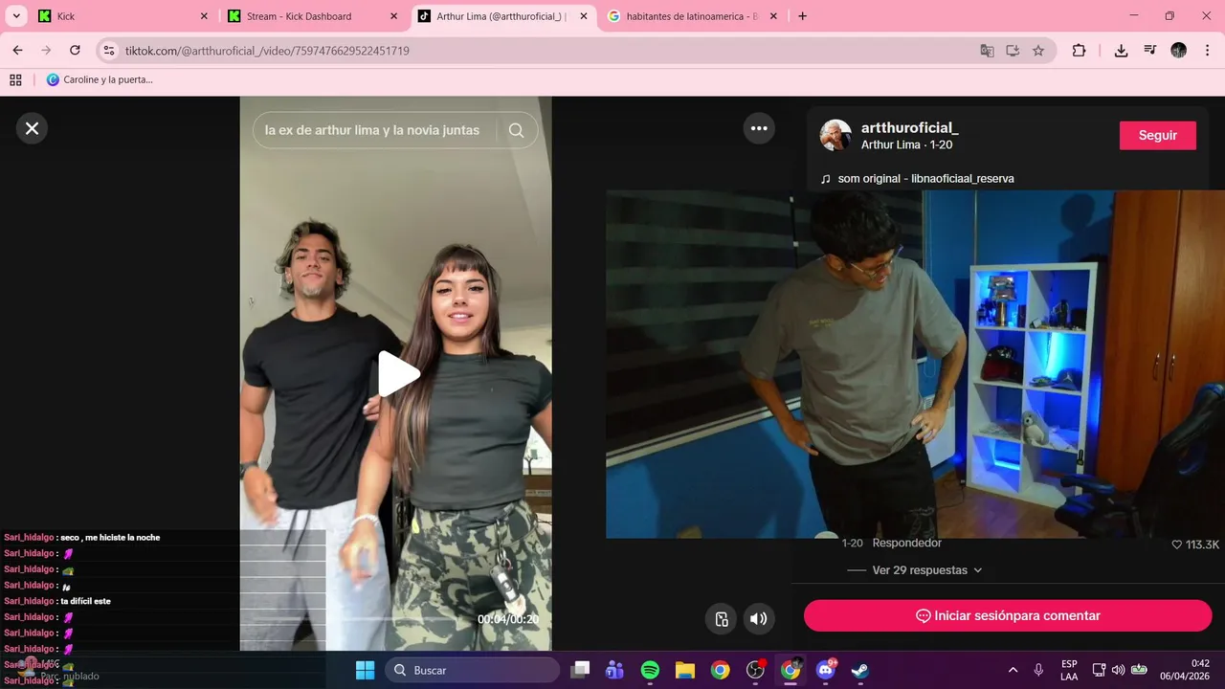This screenshot has width=1225, height=689.
Task: Open Spotify from the taskbar
Action: pos(650,670)
